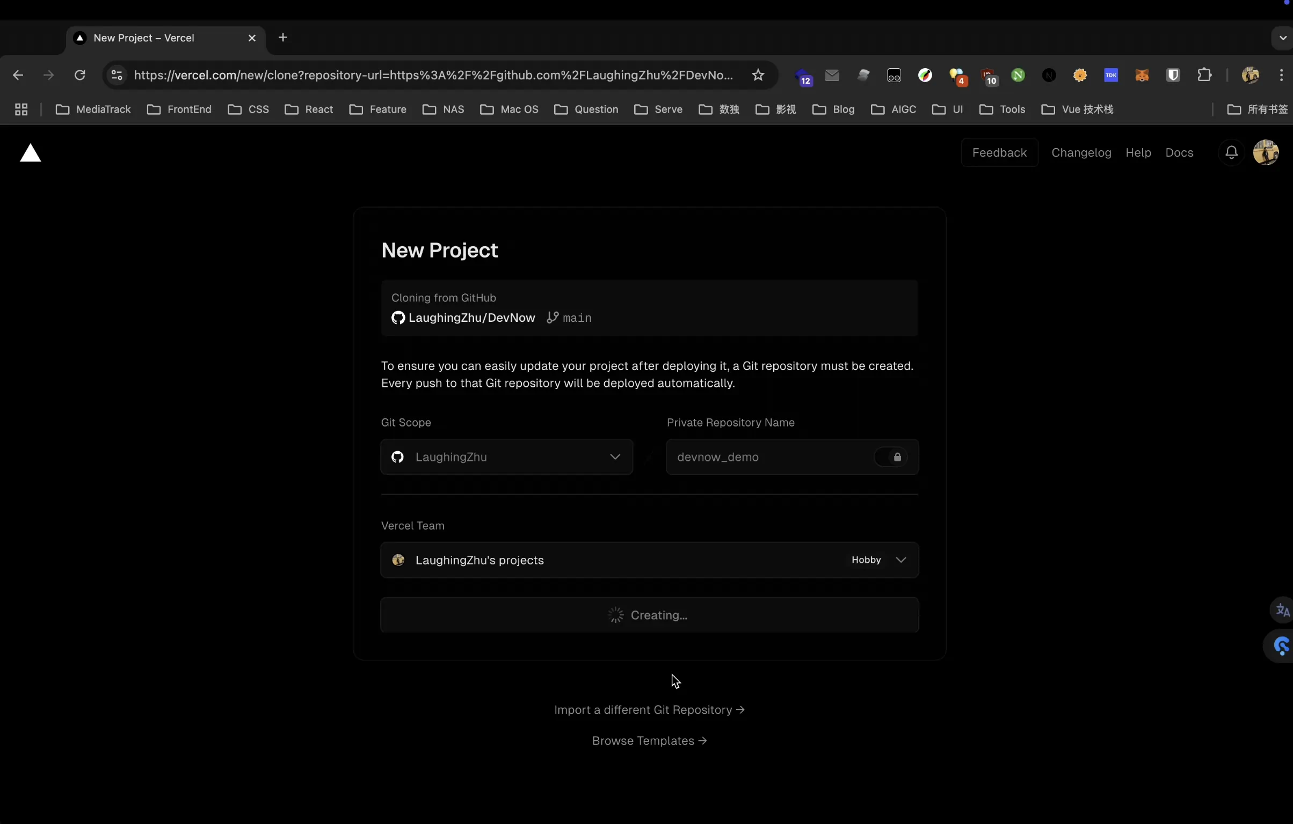Expand the Vercel Team projects dropdown

tap(649, 560)
